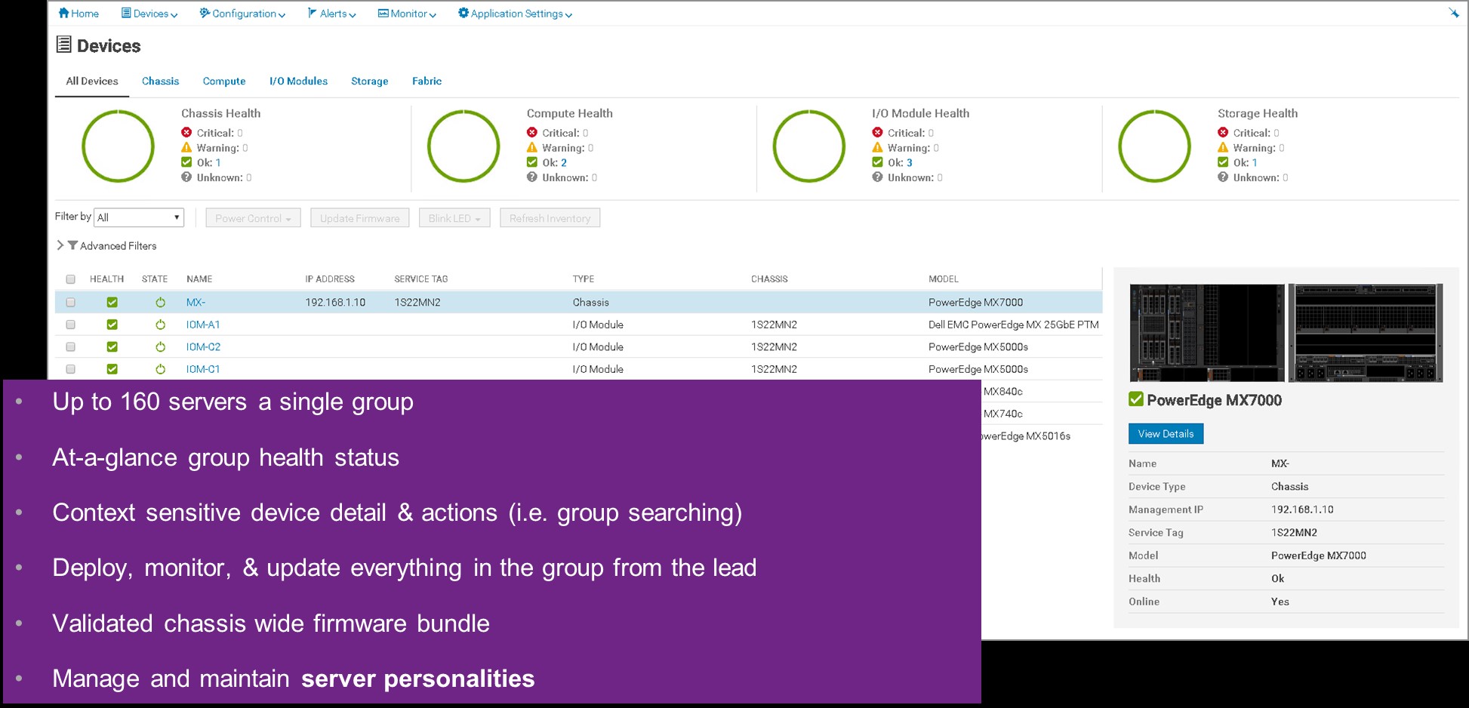Open the Filter by dropdown
This screenshot has width=1469, height=708.
(x=139, y=217)
